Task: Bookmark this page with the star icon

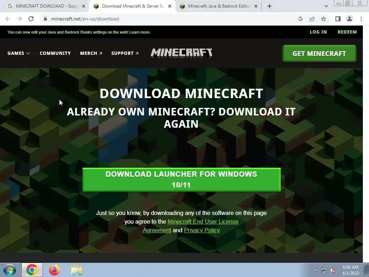Action: [324, 19]
